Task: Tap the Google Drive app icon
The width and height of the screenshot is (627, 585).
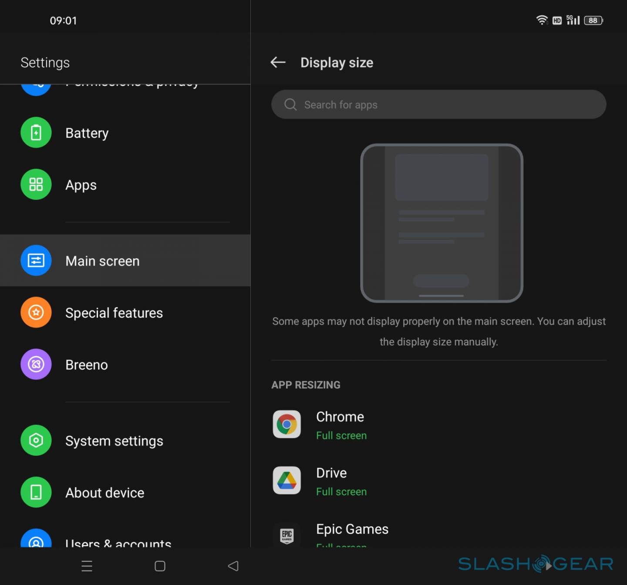Action: tap(287, 481)
